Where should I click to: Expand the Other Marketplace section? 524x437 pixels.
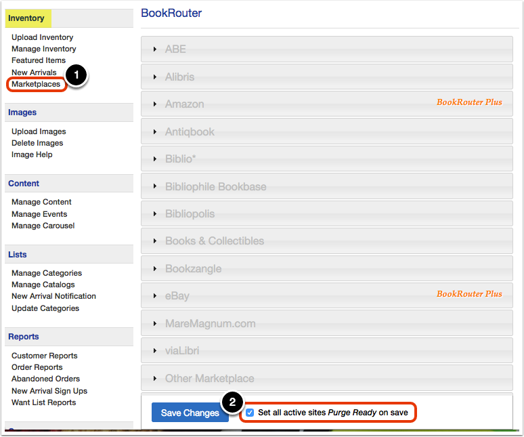coord(327,378)
